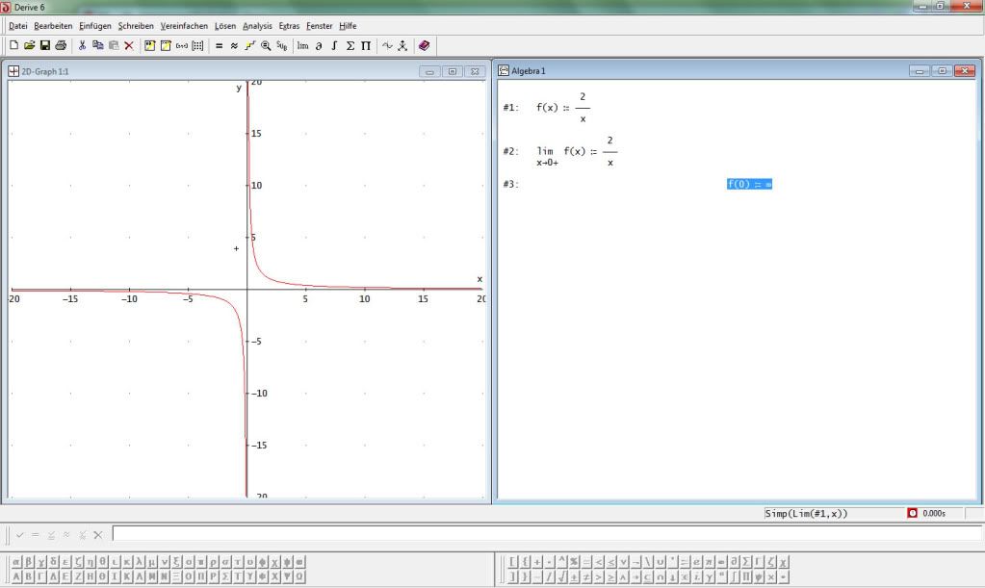The width and height of the screenshot is (985, 588).
Task: Open the Extras menu
Action: [289, 26]
